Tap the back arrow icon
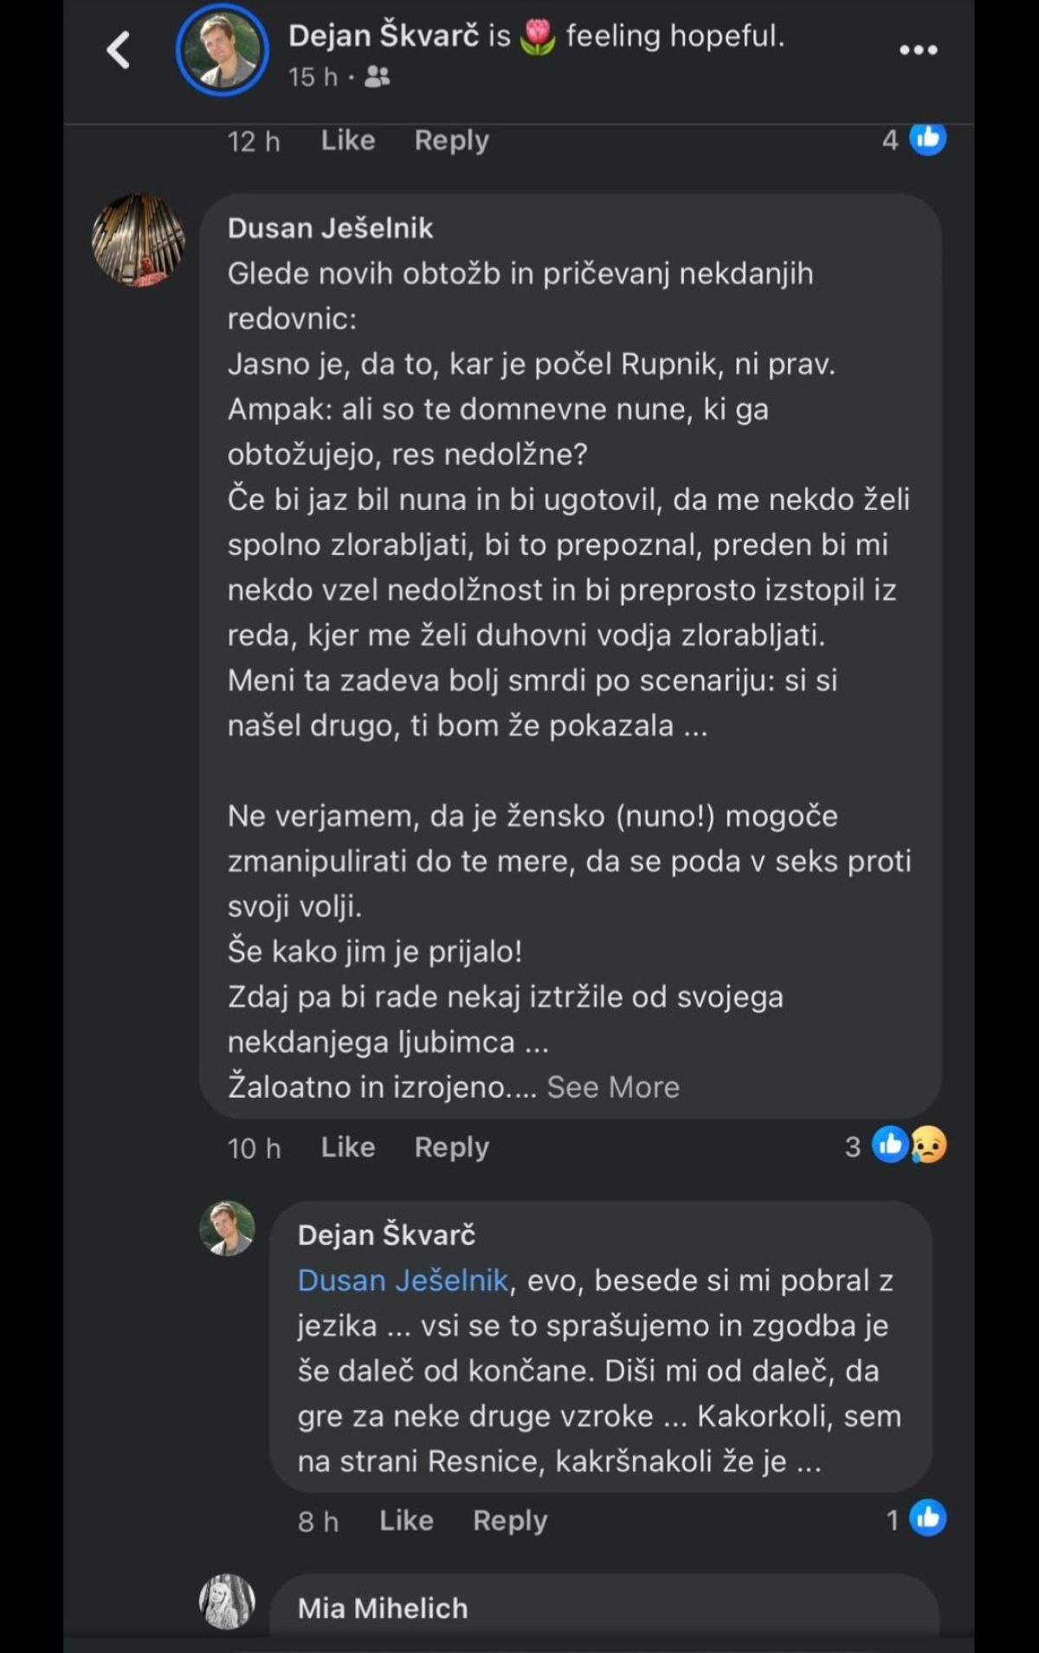Screen dimensions: 1039x1653 pos(119,49)
